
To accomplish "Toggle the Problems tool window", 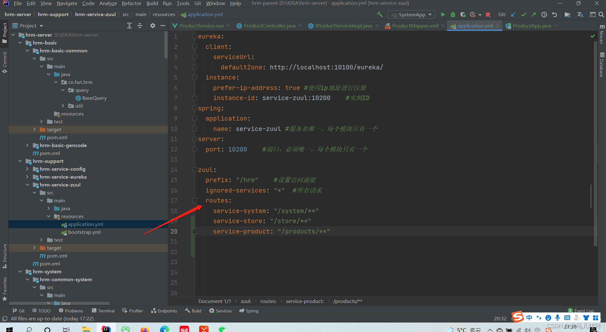I will [x=71, y=311].
